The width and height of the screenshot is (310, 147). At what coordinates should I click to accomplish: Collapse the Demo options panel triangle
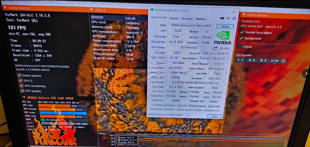point(244,15)
